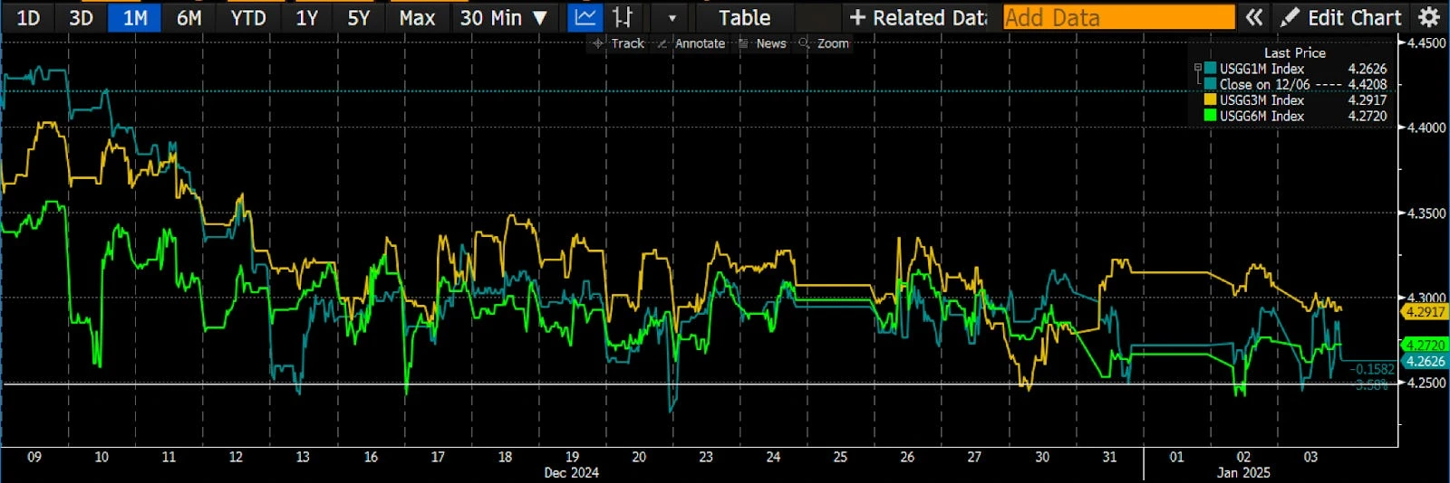
Task: Select the line chart type icon
Action: (x=585, y=17)
